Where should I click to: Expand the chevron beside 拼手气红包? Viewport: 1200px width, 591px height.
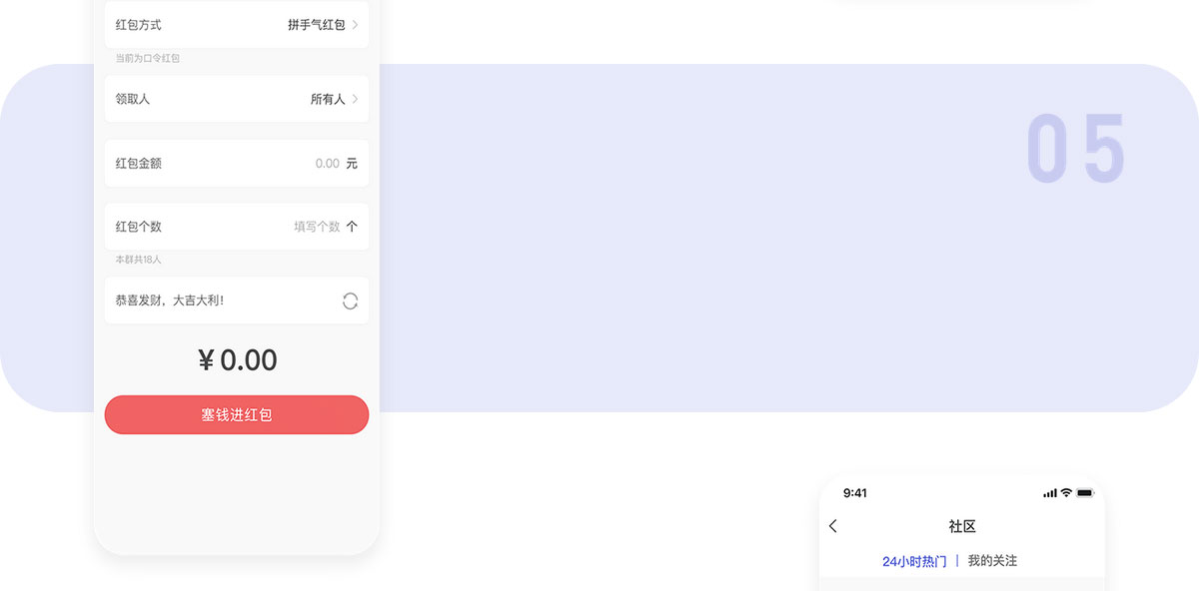(x=356, y=25)
